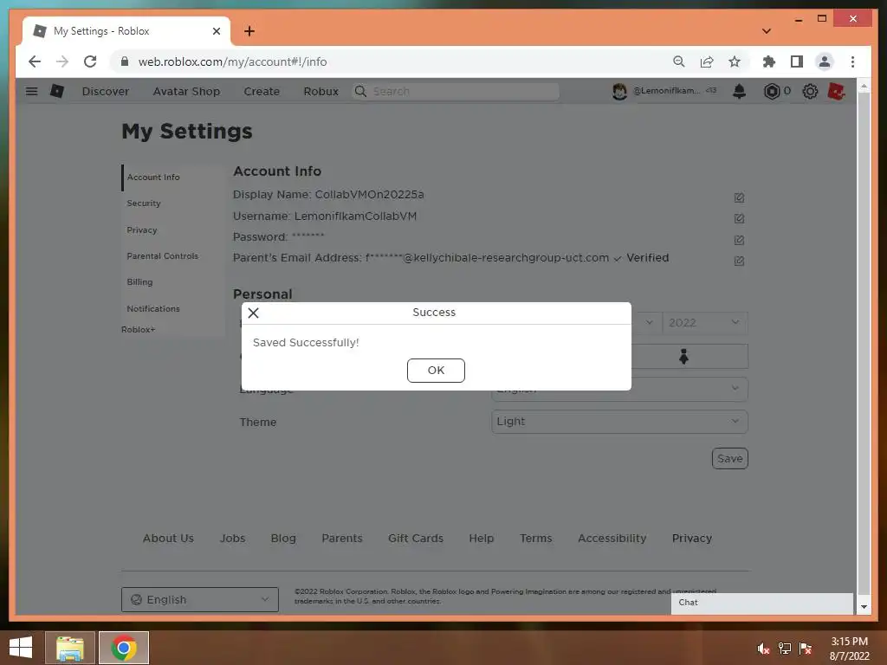The height and width of the screenshot is (665, 887).
Task: Expand the tab search chevron
Action: [x=767, y=31]
